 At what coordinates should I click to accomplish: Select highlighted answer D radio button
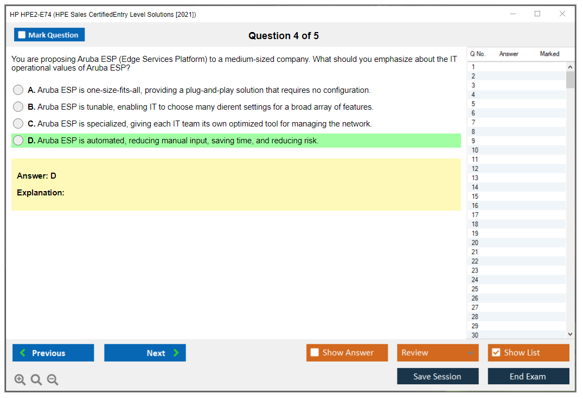(x=18, y=141)
